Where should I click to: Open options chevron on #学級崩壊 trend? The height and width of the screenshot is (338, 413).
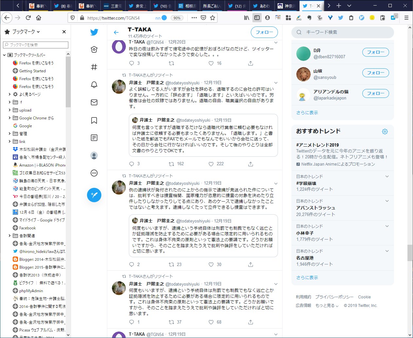click(x=387, y=176)
